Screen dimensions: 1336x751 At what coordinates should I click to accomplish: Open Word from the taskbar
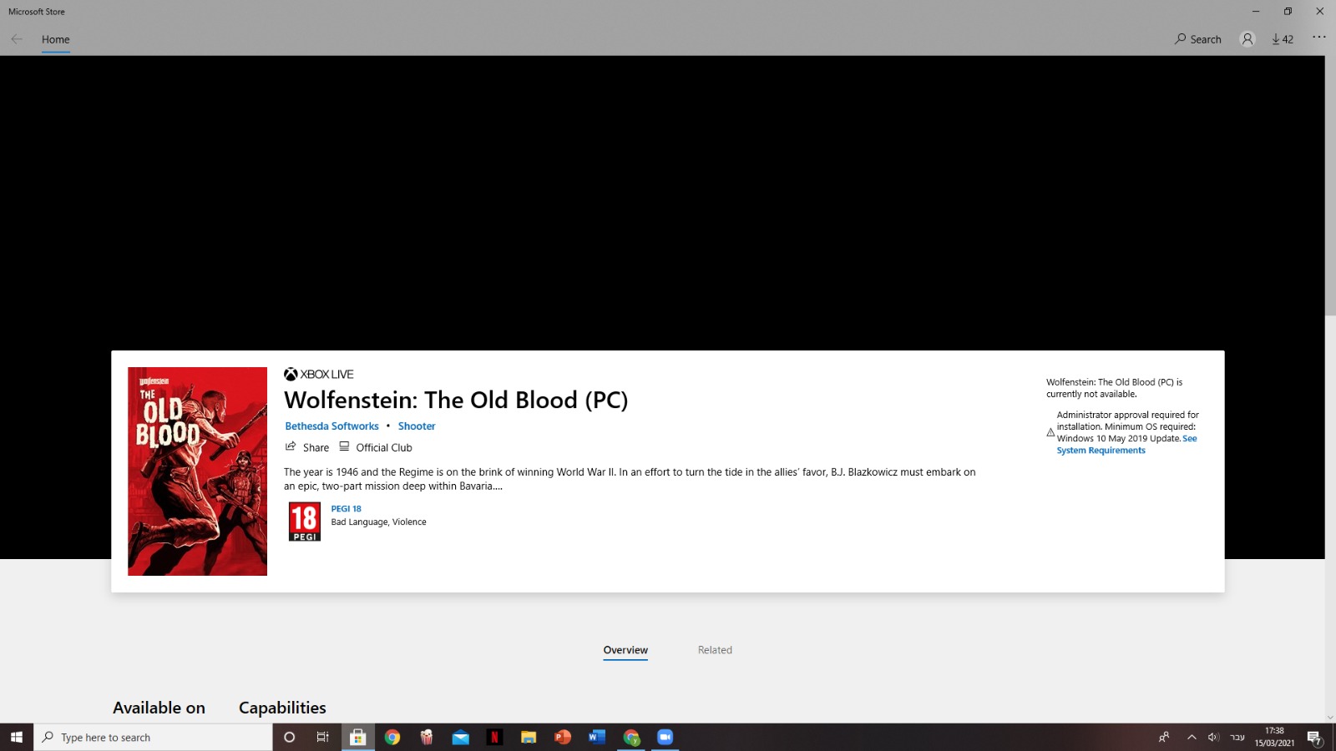[x=597, y=738]
